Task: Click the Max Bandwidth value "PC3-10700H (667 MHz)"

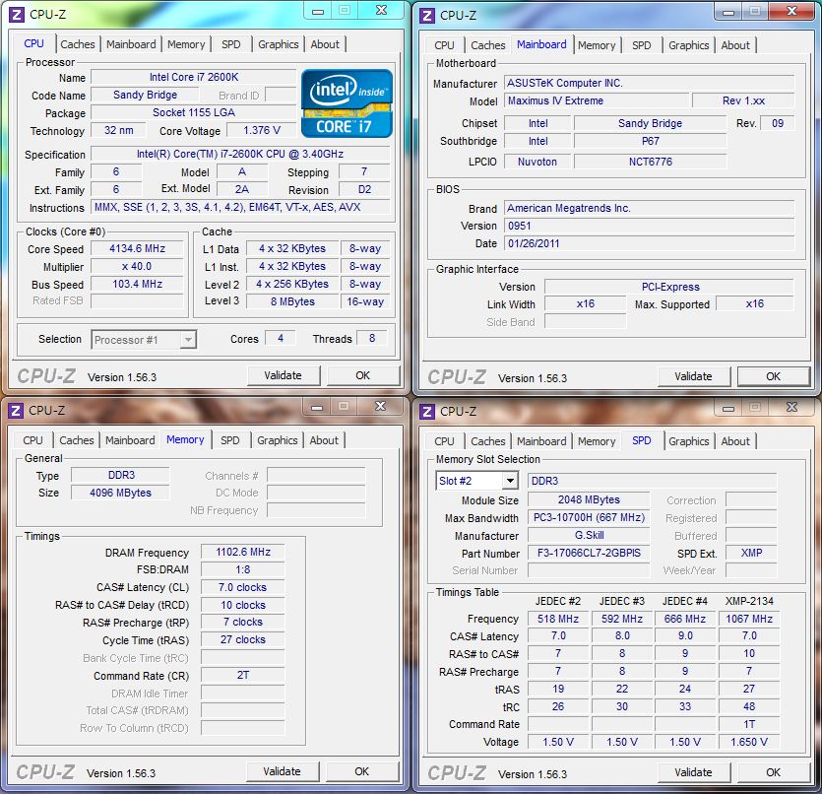Action: pos(590,517)
